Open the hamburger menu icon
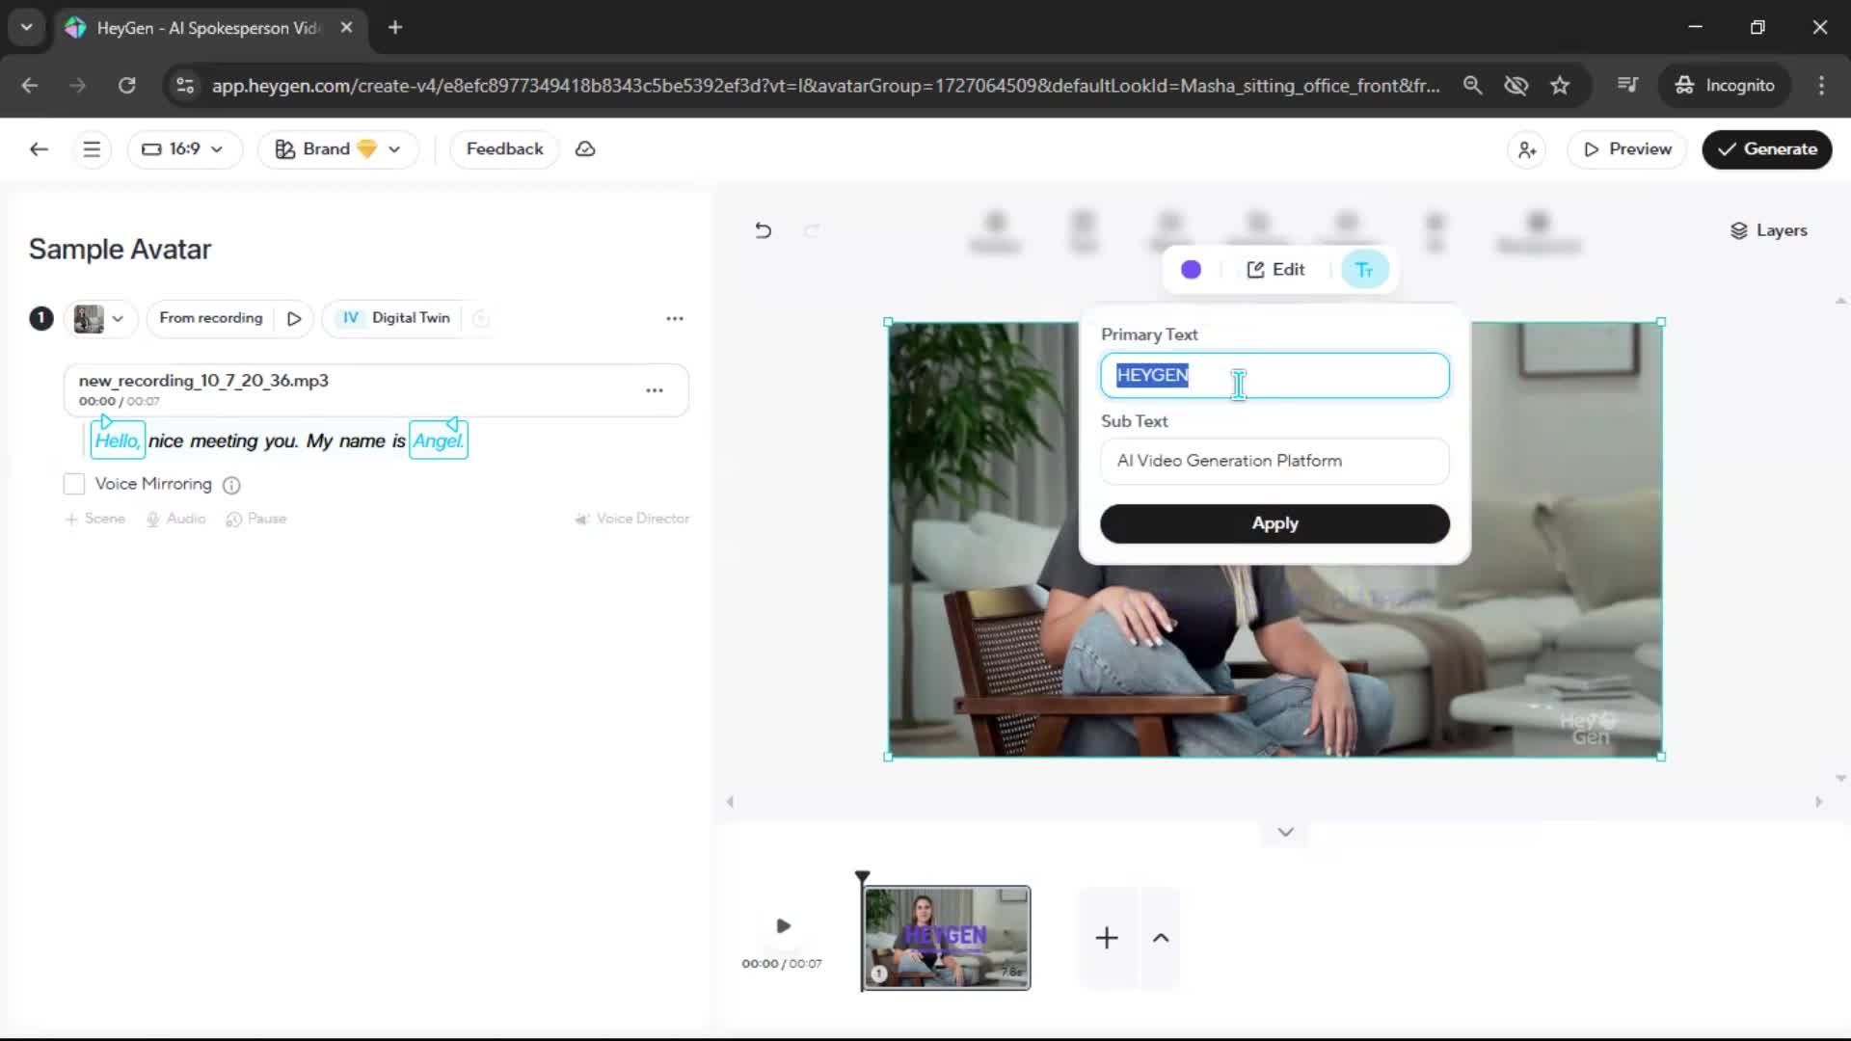1851x1041 pixels. pos(92,149)
